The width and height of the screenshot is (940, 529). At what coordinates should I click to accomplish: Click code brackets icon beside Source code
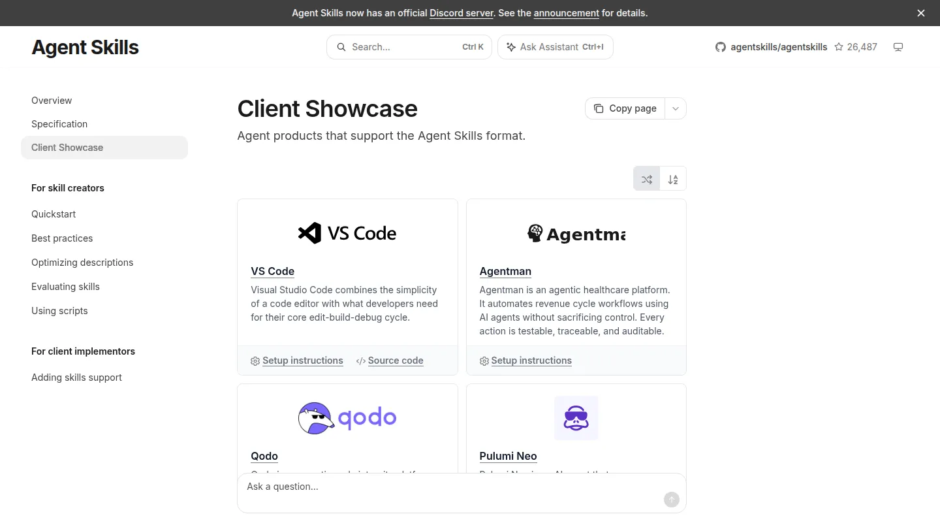click(361, 361)
